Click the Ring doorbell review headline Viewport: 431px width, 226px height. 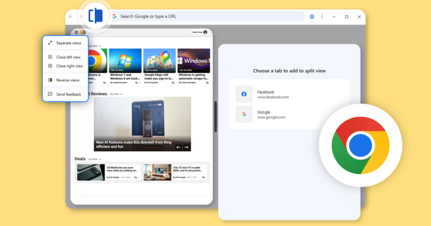(x=134, y=144)
